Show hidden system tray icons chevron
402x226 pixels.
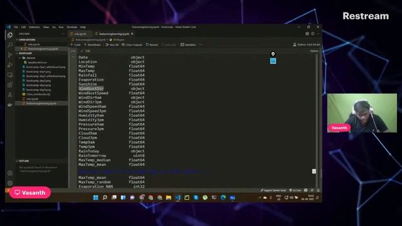(259, 198)
